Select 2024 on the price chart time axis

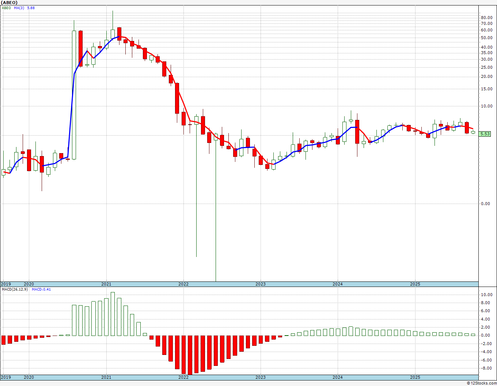tap(338, 284)
